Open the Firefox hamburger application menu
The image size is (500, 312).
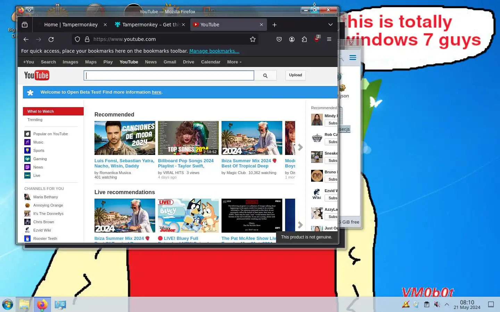click(x=329, y=39)
